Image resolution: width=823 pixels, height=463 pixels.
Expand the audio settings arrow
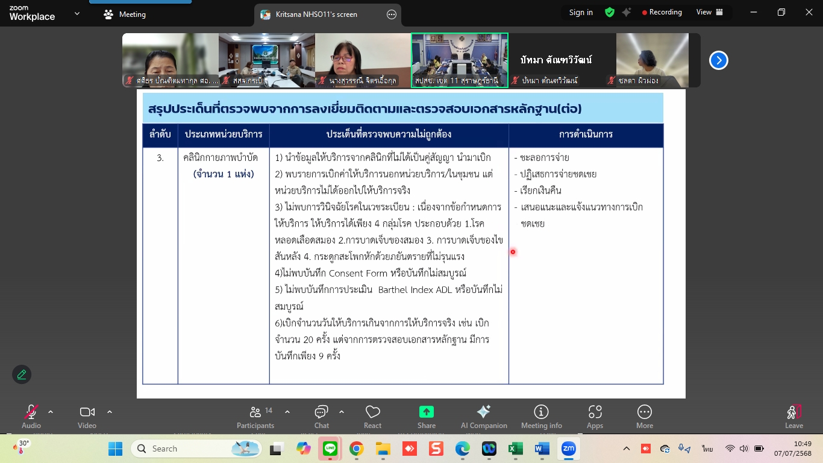[51, 412]
